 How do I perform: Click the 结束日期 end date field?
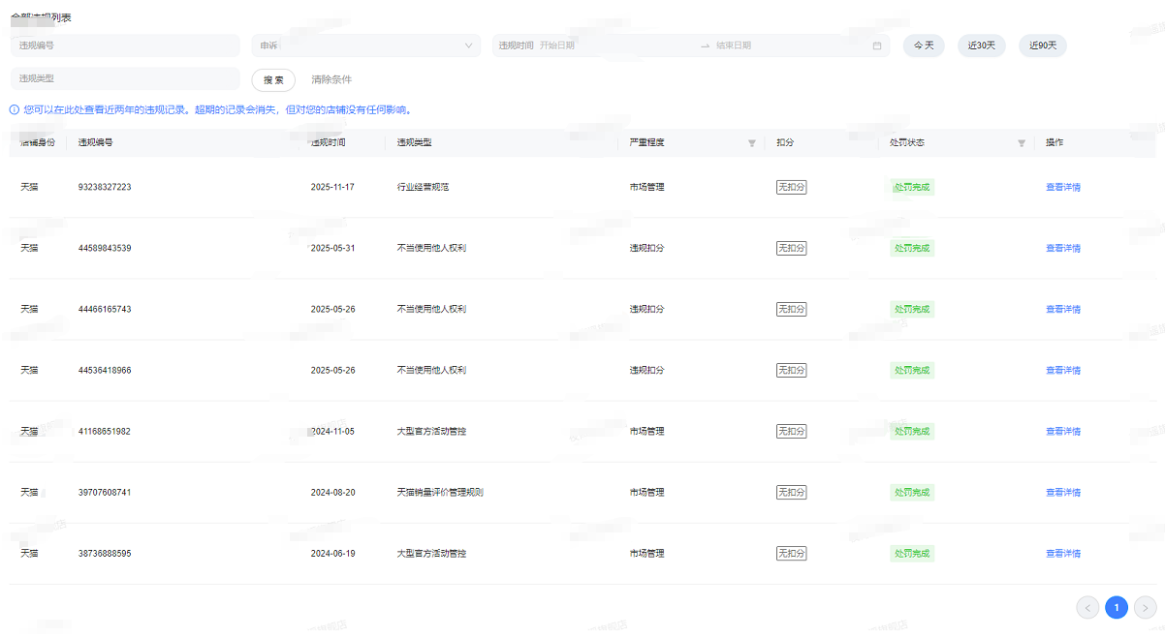point(785,46)
